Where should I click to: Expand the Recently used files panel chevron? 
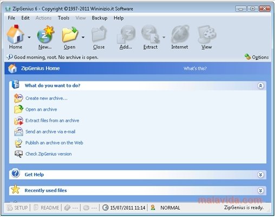click(x=260, y=190)
